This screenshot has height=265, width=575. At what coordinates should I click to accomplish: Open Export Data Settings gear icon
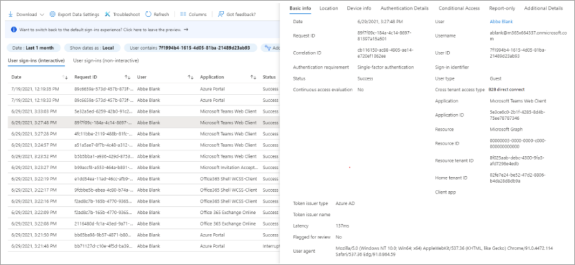(x=53, y=14)
